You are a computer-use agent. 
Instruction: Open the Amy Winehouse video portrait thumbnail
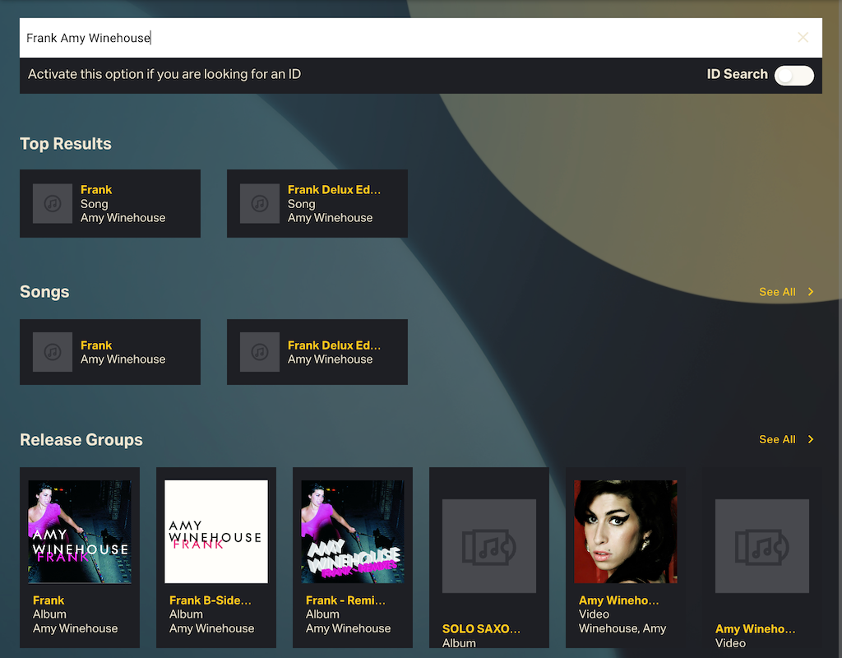click(x=626, y=532)
